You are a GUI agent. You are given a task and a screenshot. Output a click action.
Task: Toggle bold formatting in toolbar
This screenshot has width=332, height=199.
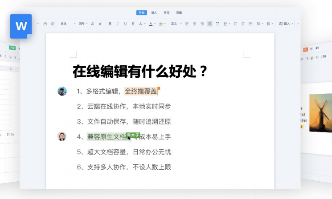coord(110,24)
